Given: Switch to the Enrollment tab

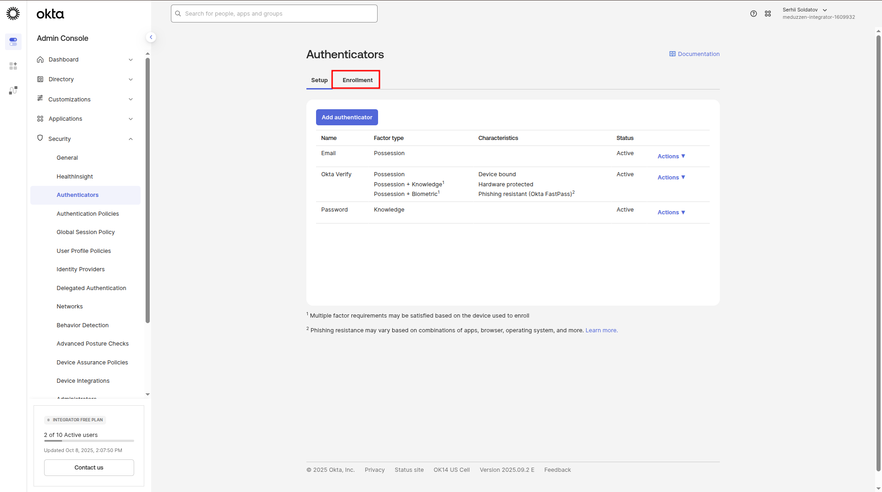Looking at the screenshot, I should tap(357, 80).
